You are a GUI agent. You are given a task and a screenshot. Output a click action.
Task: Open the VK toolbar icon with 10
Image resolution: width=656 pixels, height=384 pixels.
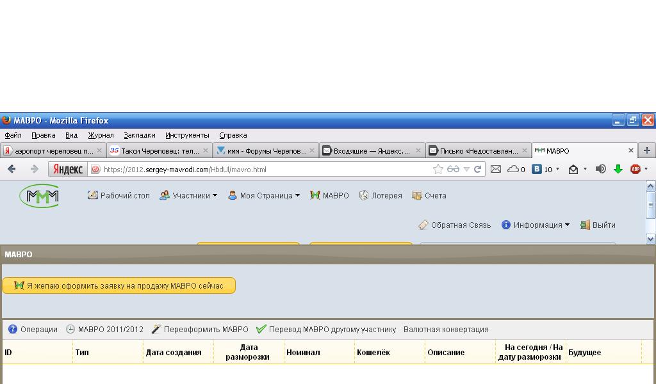click(x=542, y=169)
